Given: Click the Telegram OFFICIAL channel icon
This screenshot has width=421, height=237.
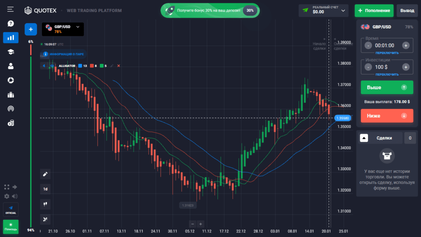Looking at the screenshot, I should click(x=11, y=209).
